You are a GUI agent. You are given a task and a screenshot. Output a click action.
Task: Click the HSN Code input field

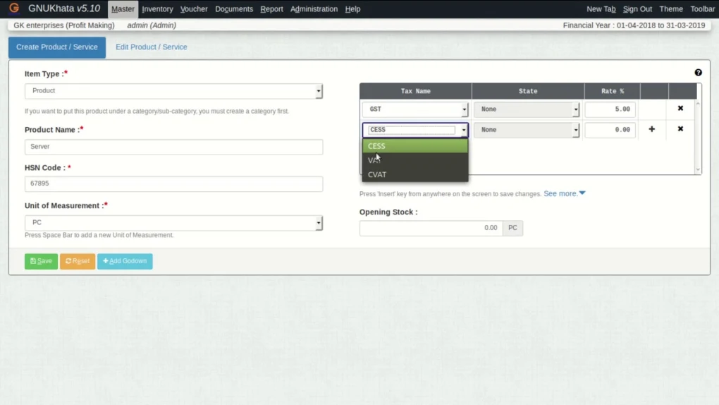click(x=173, y=183)
